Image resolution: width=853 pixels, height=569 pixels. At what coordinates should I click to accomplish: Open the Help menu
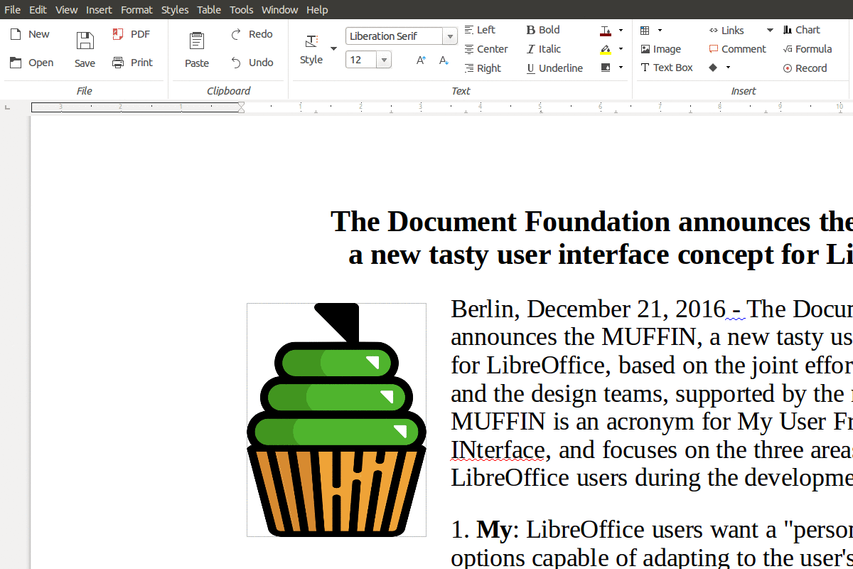(x=317, y=9)
